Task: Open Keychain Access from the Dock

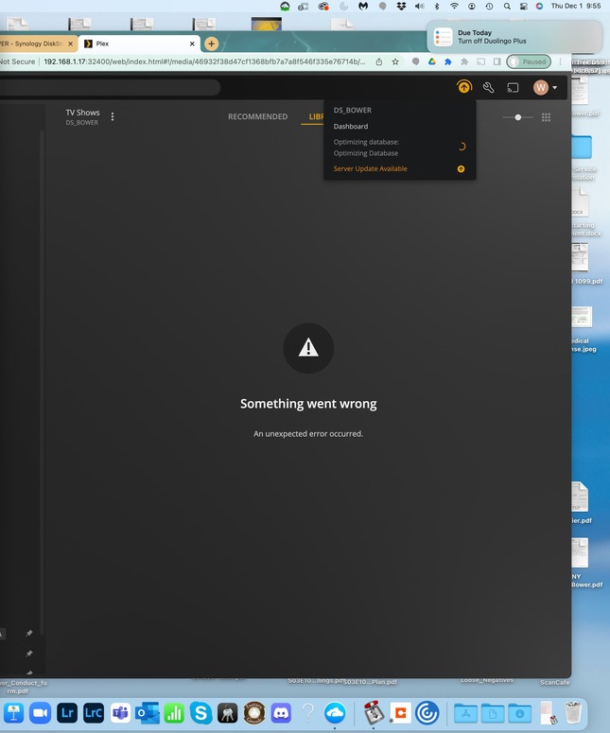Action: click(x=228, y=713)
